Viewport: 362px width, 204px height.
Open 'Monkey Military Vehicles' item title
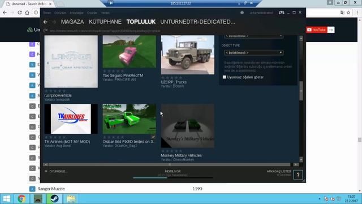pos(181,155)
